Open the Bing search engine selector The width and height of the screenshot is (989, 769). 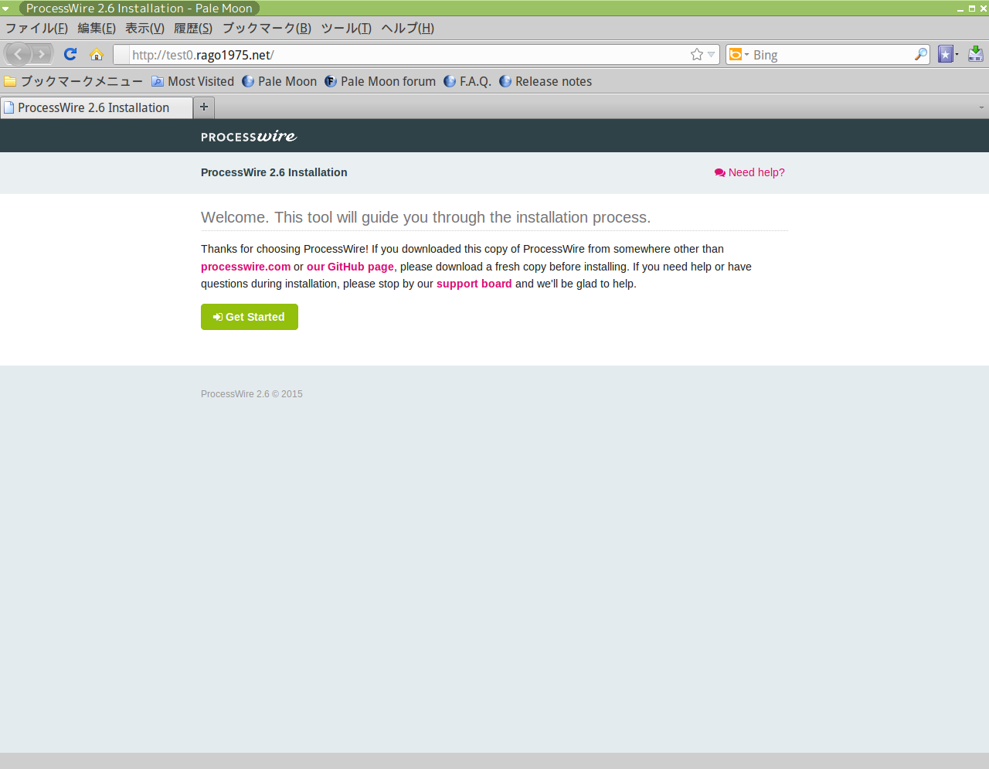tap(739, 54)
